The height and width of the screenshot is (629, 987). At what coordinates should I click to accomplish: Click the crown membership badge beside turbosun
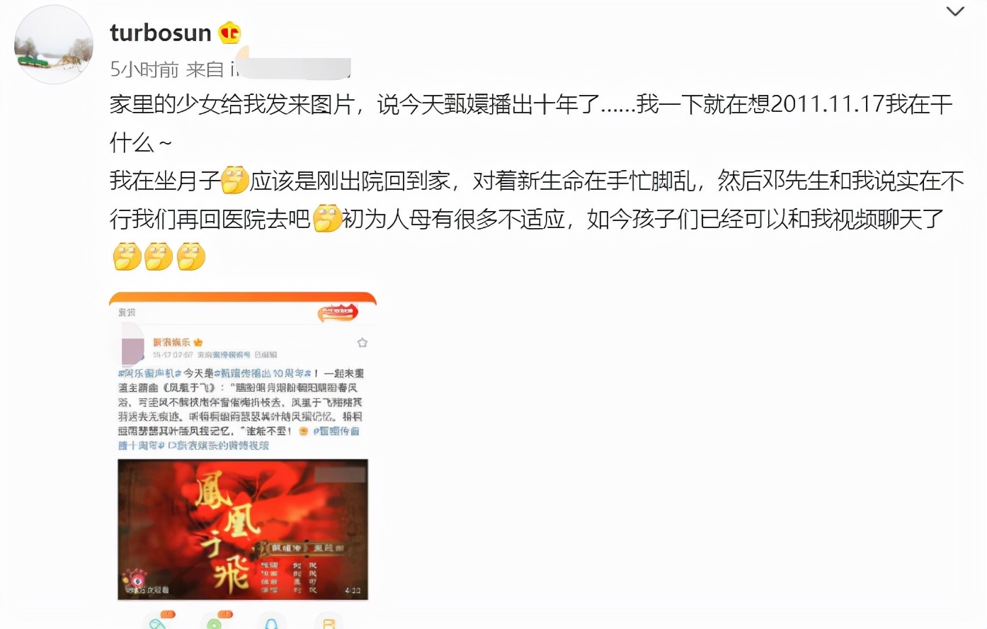[x=229, y=33]
